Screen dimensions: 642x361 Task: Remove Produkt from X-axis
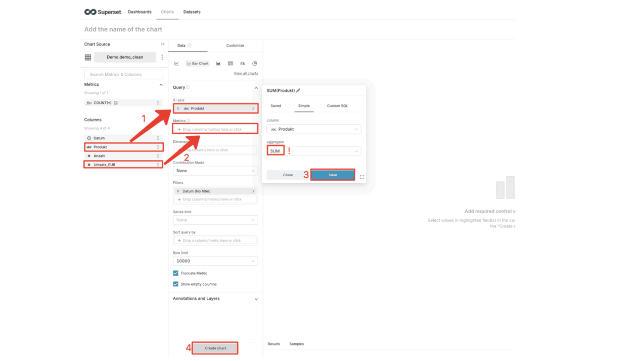coord(178,109)
